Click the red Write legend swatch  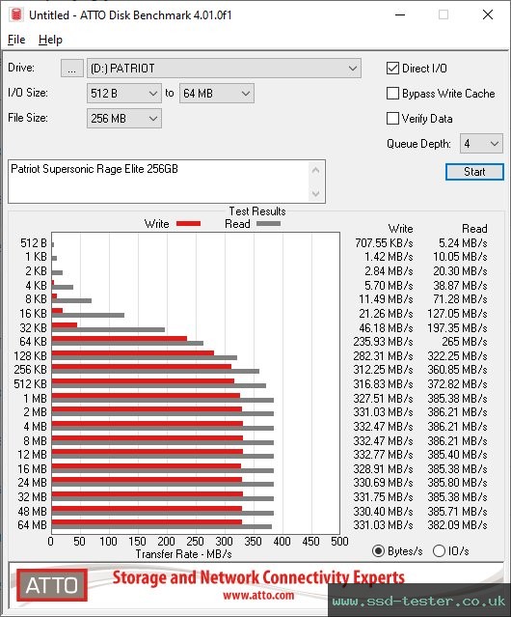pos(189,223)
